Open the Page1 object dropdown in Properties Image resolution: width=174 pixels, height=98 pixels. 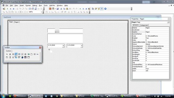pyautogui.click(x=168, y=22)
